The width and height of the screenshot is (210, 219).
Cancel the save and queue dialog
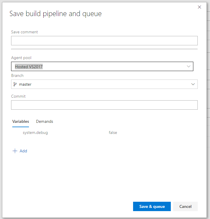185,206
